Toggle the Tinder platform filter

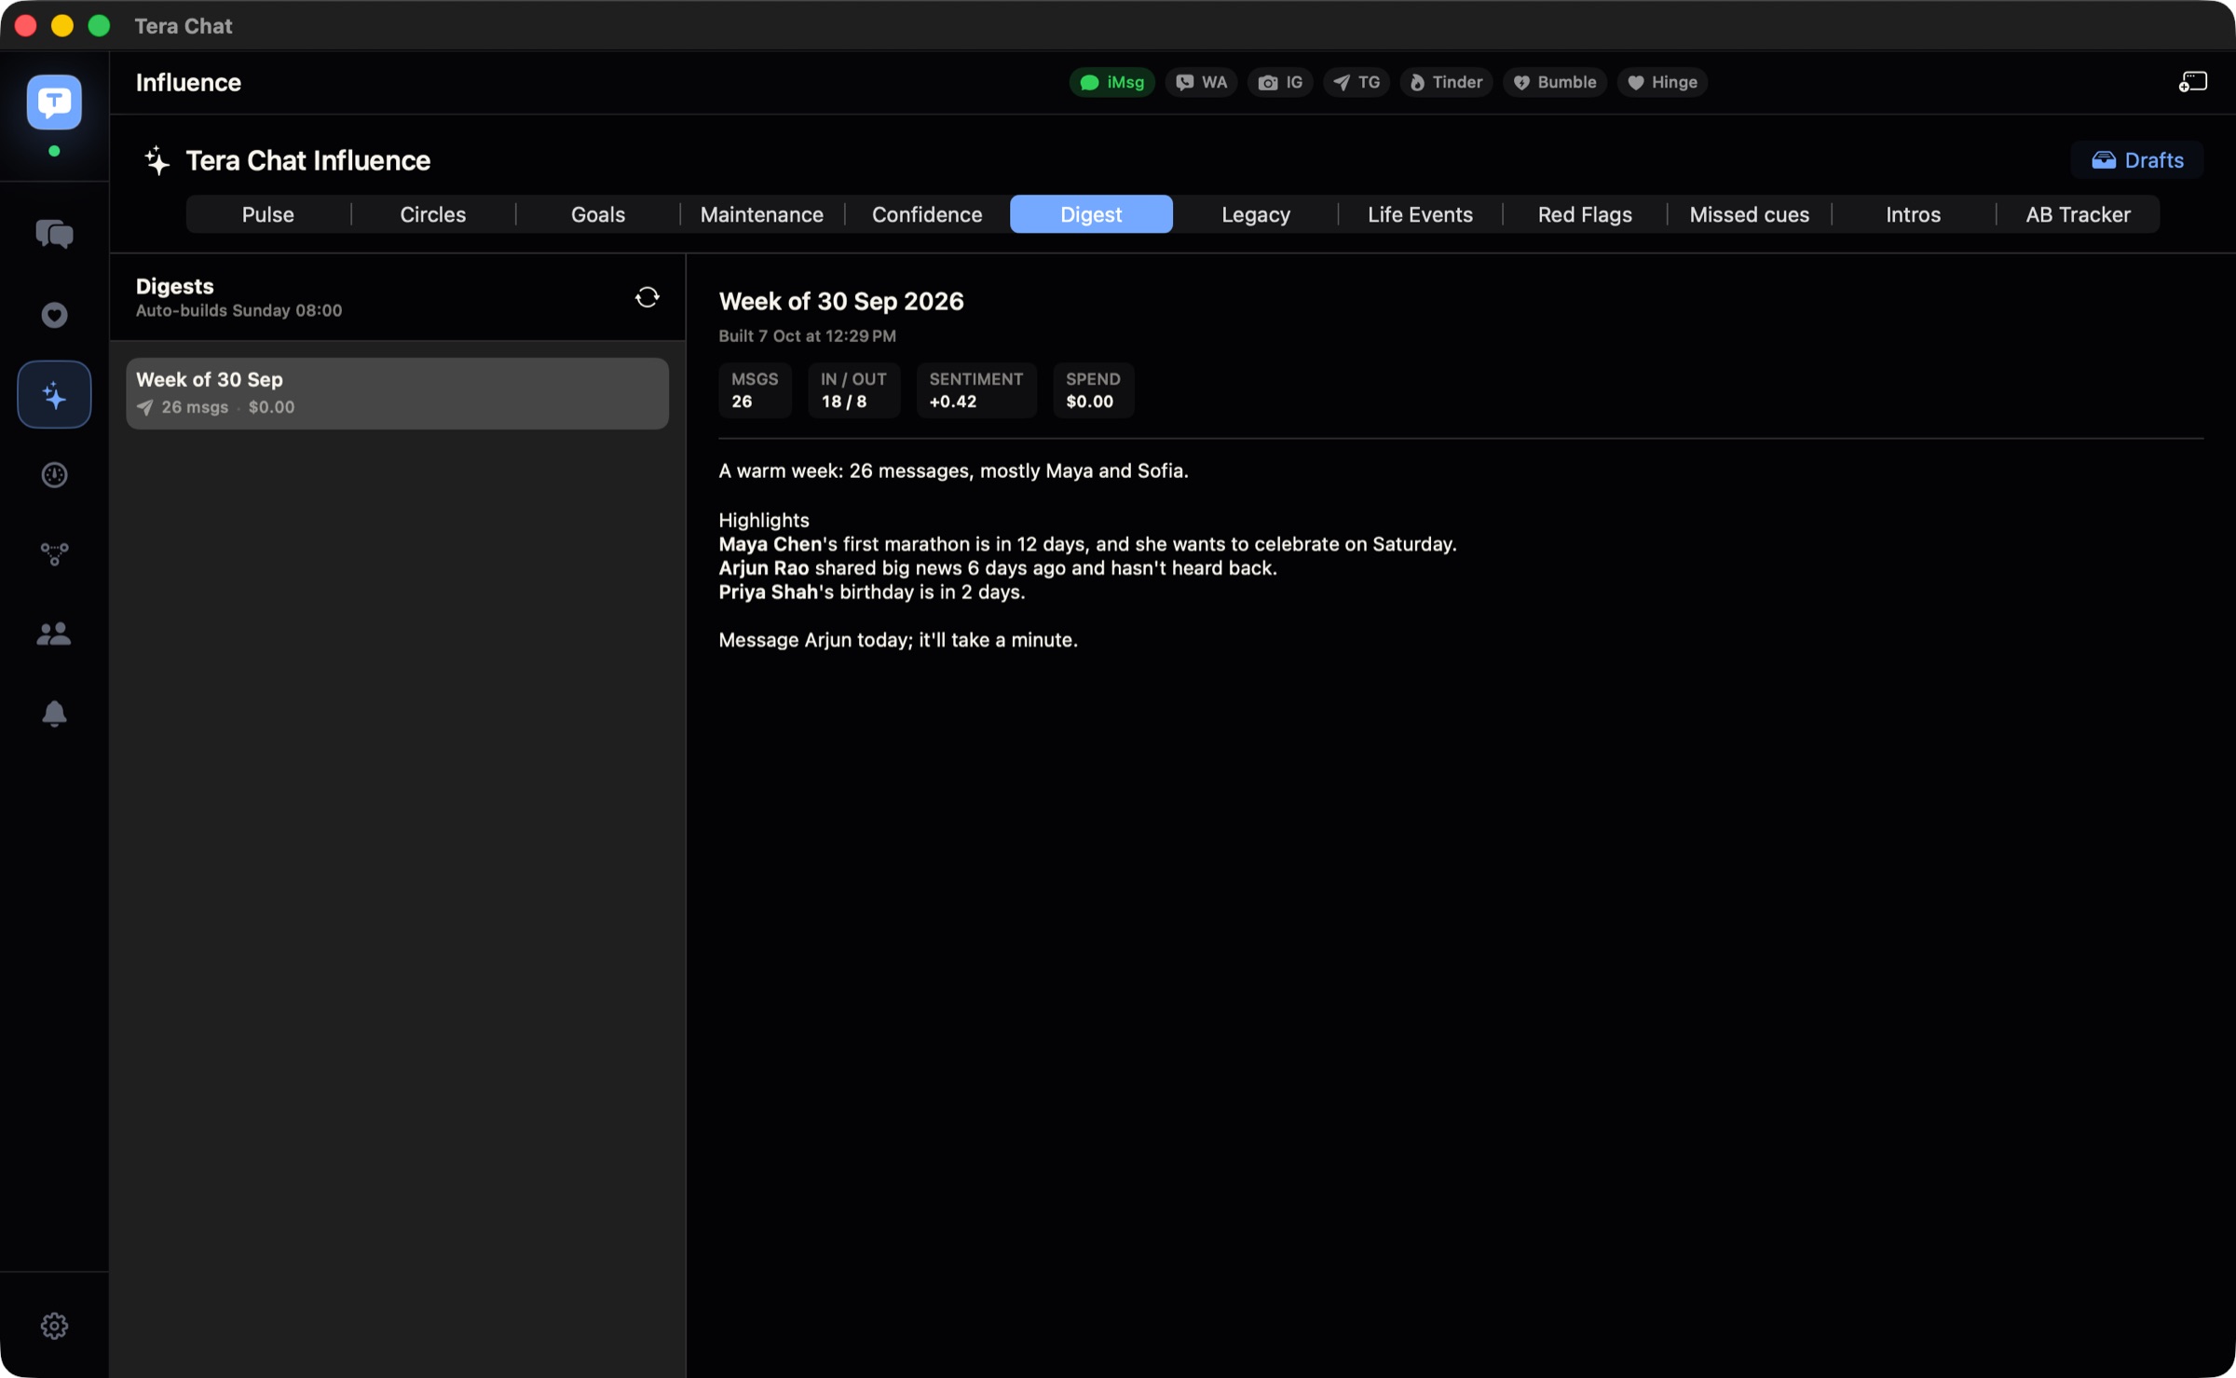[1446, 82]
